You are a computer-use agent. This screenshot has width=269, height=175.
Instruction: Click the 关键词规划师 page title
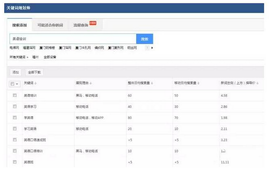pos(18,8)
